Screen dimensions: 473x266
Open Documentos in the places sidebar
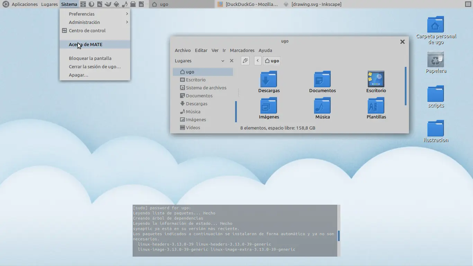coord(203,96)
